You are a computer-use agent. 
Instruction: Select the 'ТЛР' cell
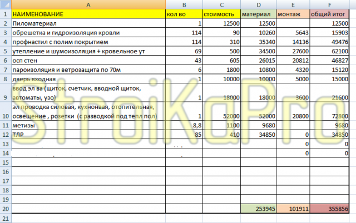click(x=88, y=135)
